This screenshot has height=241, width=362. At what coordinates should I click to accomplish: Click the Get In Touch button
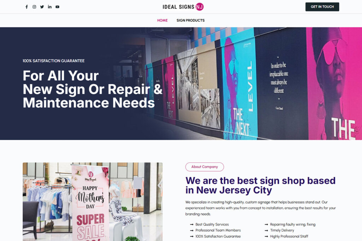point(322,7)
